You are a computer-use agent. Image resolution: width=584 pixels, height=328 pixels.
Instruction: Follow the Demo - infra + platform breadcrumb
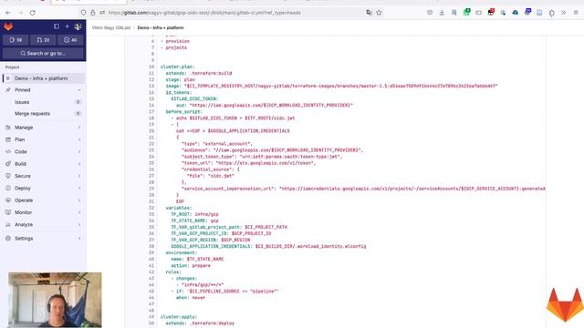[161, 27]
